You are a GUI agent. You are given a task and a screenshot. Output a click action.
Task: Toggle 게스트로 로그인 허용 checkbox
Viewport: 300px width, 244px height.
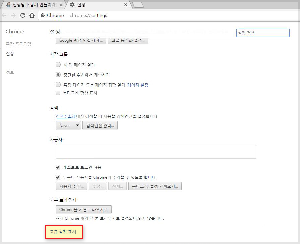pyautogui.click(x=58, y=167)
